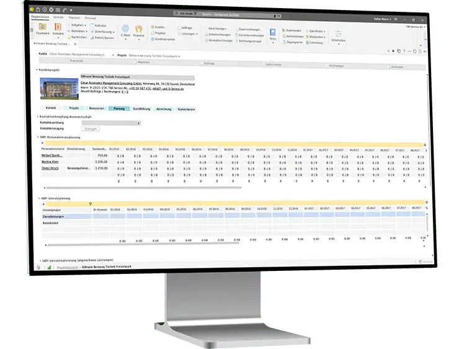Image resolution: width=459 pixels, height=349 pixels.
Task: Switch to the Personal ribbon tab
Action: [90, 18]
